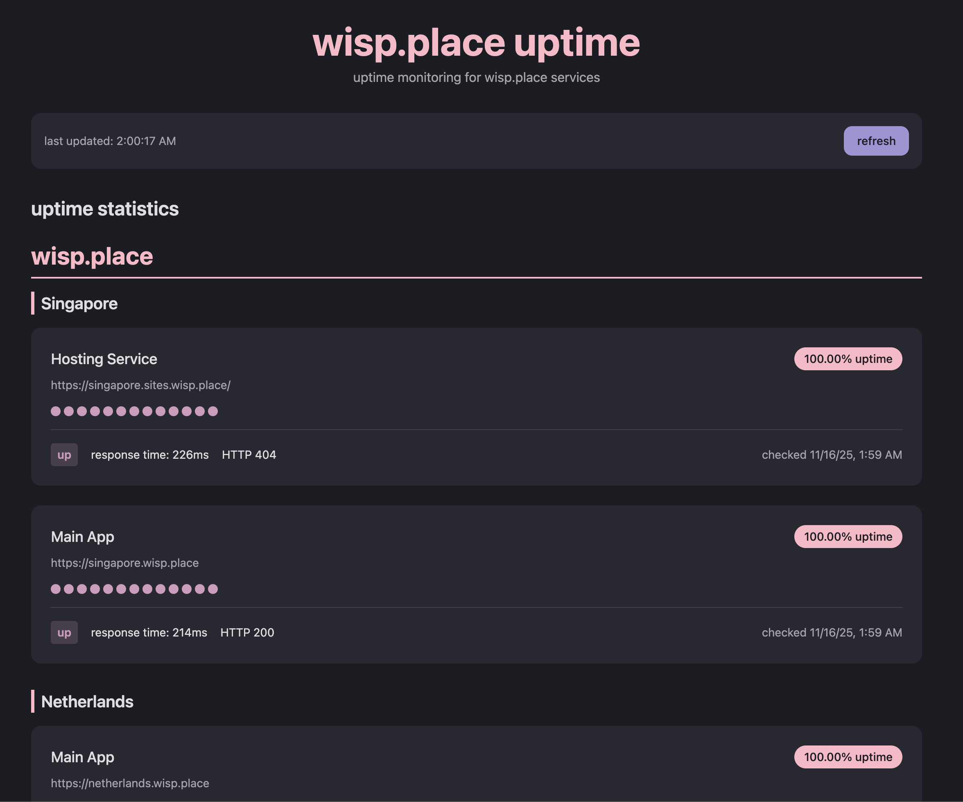Click Singapore Main App 100.00% uptime badge
This screenshot has width=963, height=802.
tap(848, 536)
